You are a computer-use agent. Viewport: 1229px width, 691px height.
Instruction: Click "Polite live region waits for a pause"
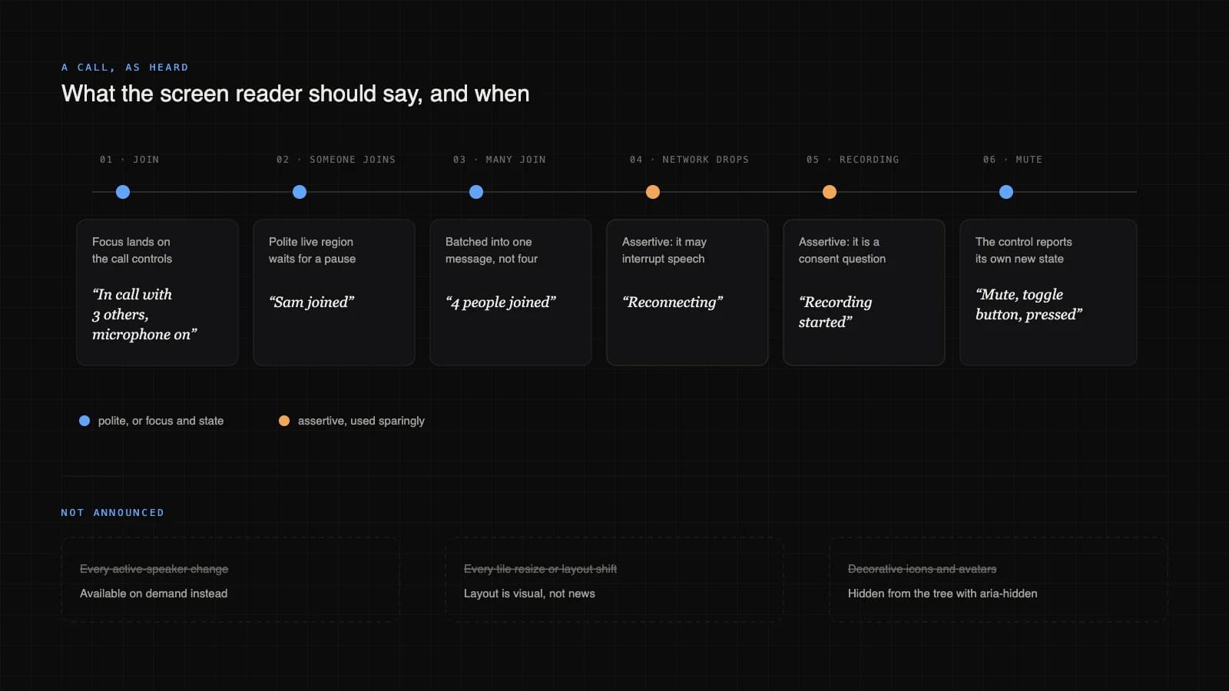tap(313, 250)
